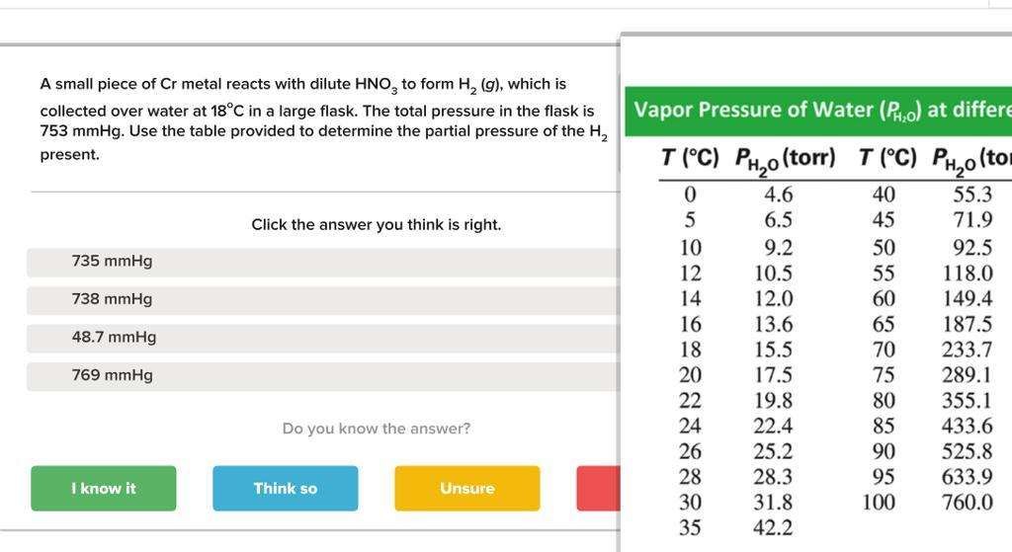Image resolution: width=1012 pixels, height=552 pixels.
Task: Click the second T (°C) column header
Action: [887, 157]
